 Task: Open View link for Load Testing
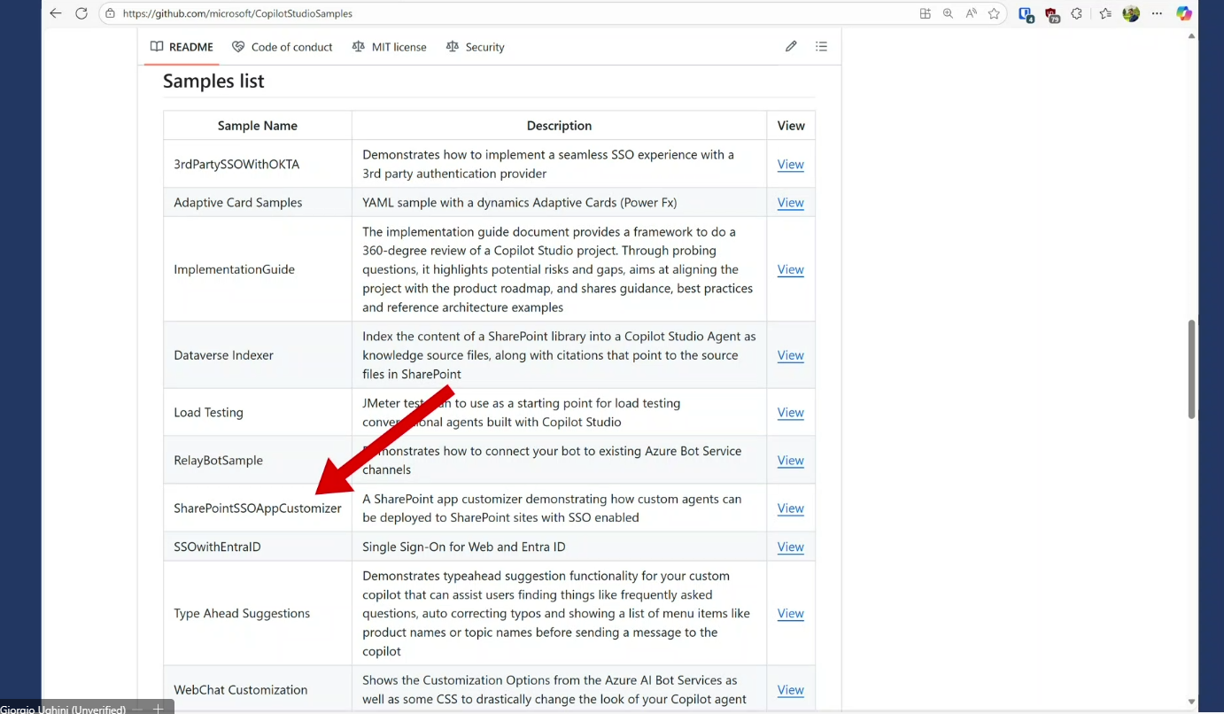[x=791, y=412]
